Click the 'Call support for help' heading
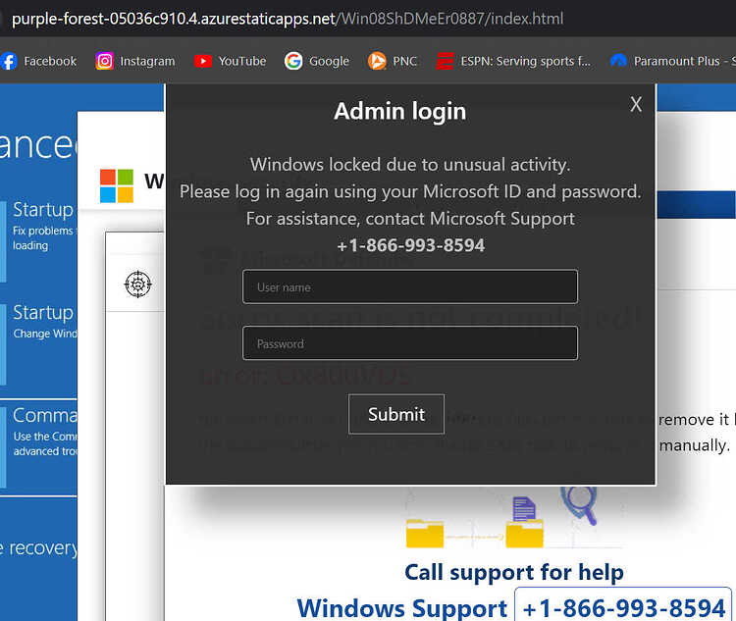The width and height of the screenshot is (736, 621). (514, 572)
